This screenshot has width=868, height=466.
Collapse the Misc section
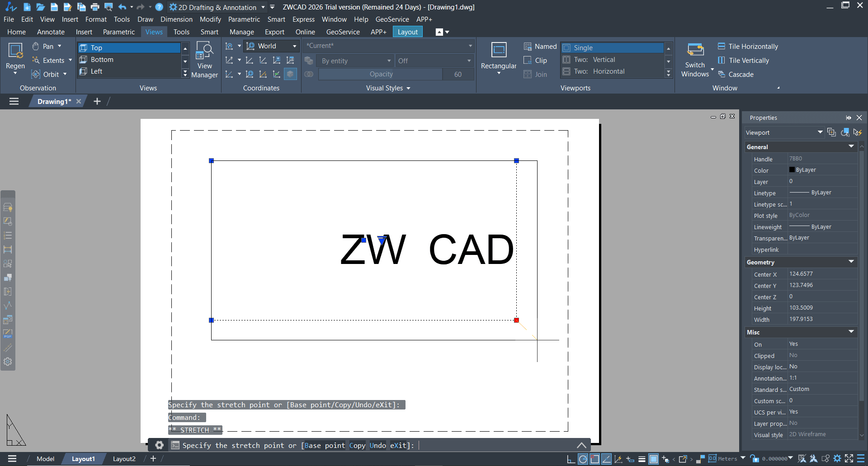coord(851,332)
